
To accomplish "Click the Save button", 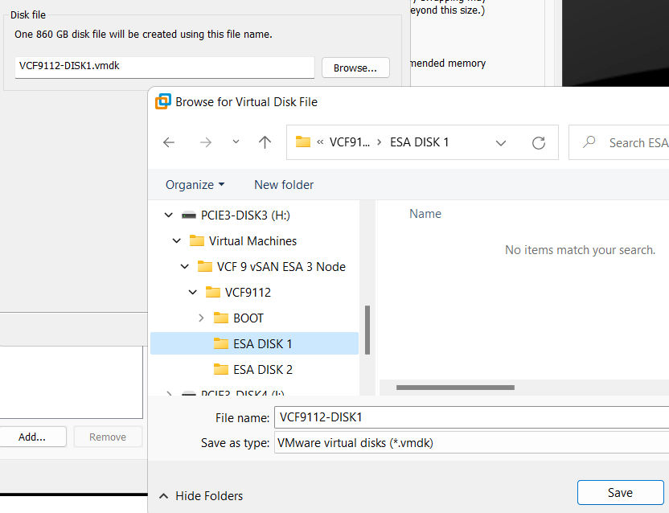I will pyautogui.click(x=620, y=493).
